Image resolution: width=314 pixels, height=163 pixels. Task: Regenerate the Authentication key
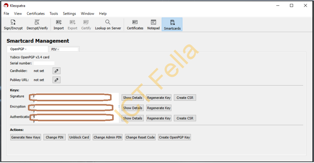159,118
